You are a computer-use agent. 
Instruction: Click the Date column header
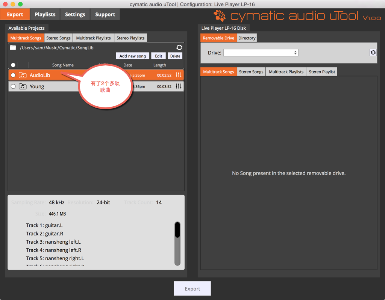pos(128,65)
